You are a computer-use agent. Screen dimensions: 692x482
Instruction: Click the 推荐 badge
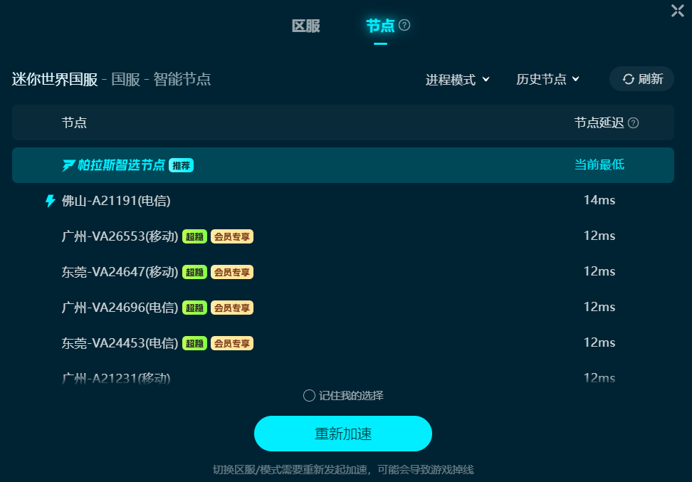(x=181, y=165)
